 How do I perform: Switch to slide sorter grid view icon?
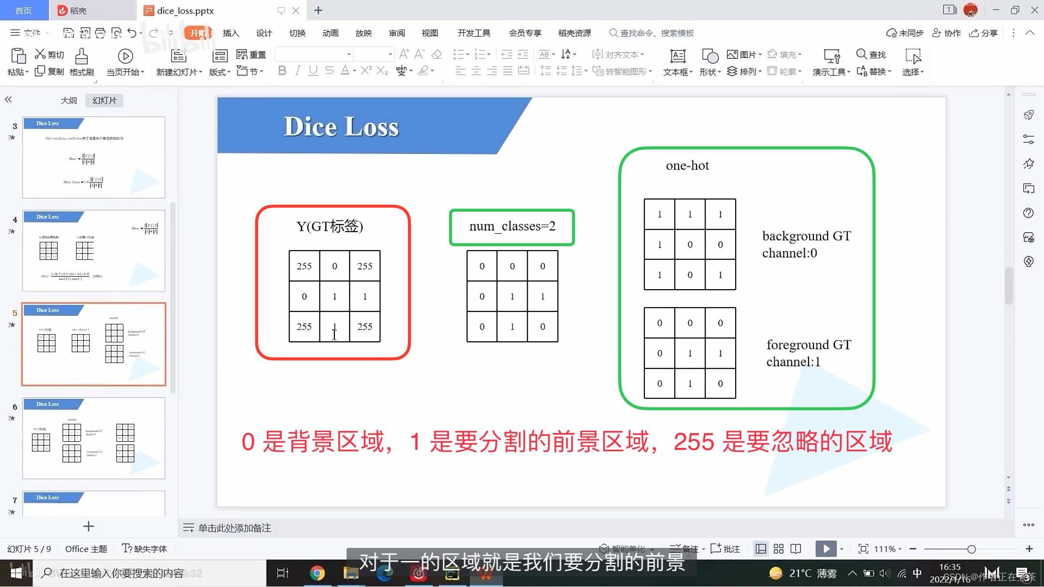778,549
